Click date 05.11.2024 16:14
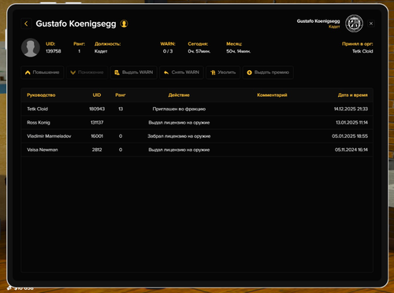394x293 pixels. point(351,150)
